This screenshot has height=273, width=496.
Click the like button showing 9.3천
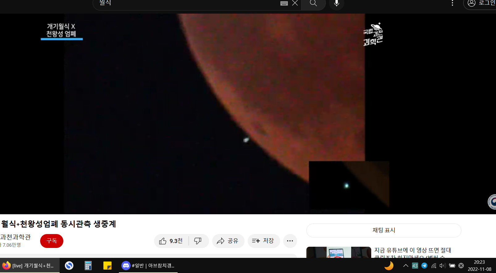(171, 241)
